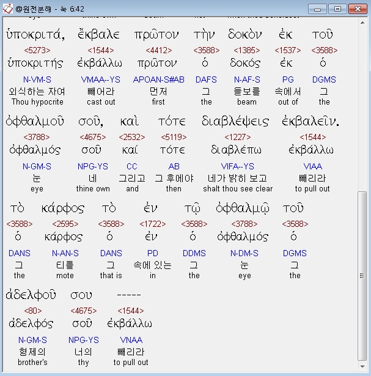Click the Korean gloss 외식하는 자여
The width and height of the screenshot is (371, 376).
pos(37,92)
